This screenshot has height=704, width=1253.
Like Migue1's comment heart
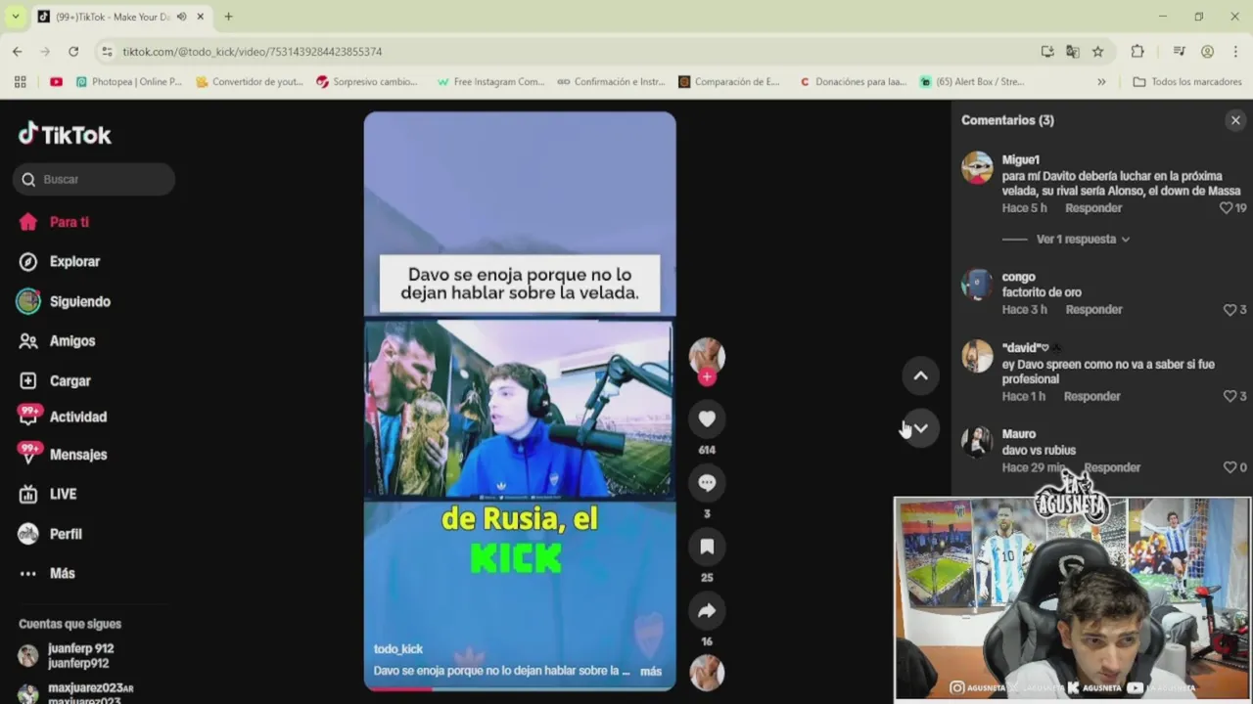[1226, 208]
